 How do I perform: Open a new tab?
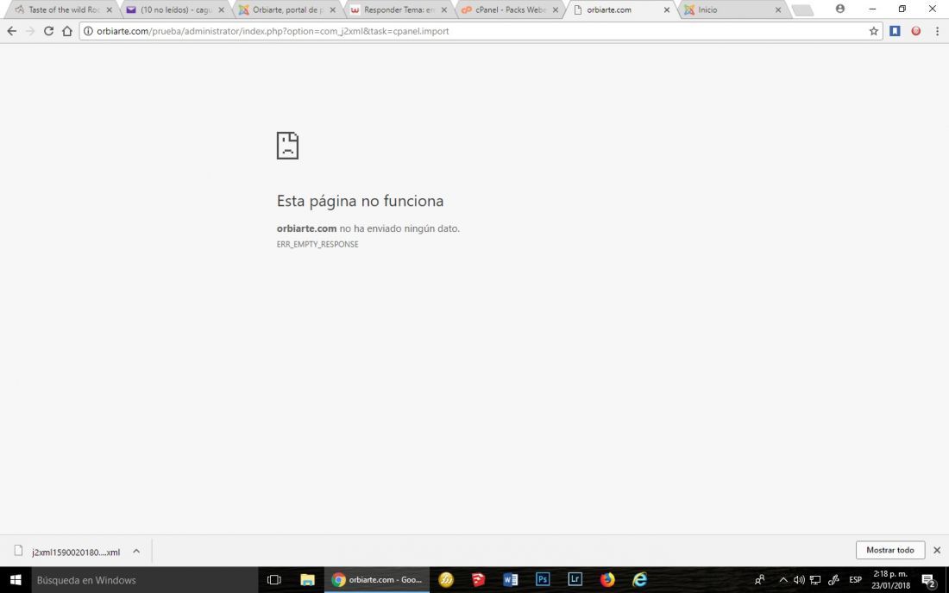pyautogui.click(x=802, y=10)
